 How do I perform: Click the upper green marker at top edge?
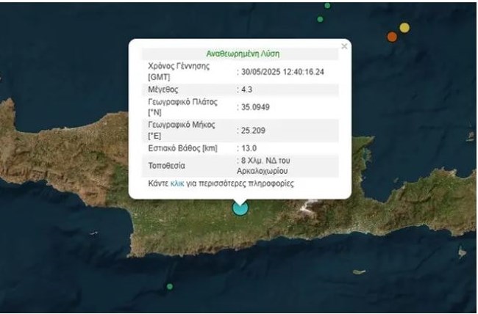pyautogui.click(x=327, y=4)
